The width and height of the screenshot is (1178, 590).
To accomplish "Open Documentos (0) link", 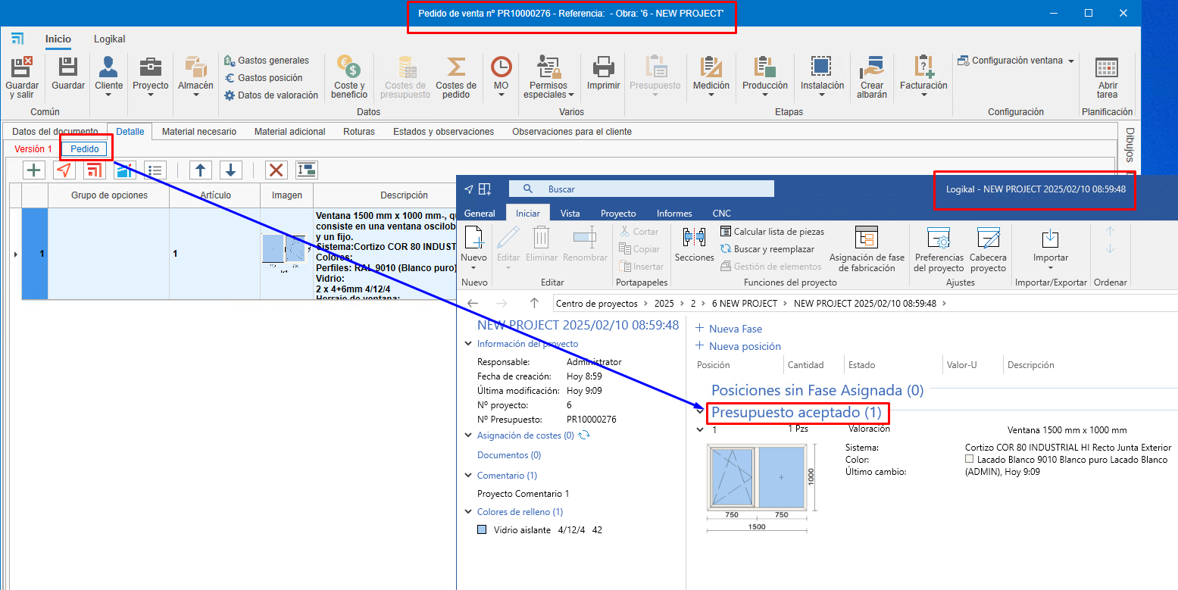I will click(x=509, y=455).
